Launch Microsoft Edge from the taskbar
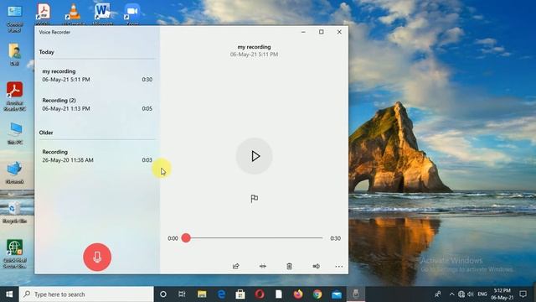This screenshot has width=536, height=302. click(221, 294)
